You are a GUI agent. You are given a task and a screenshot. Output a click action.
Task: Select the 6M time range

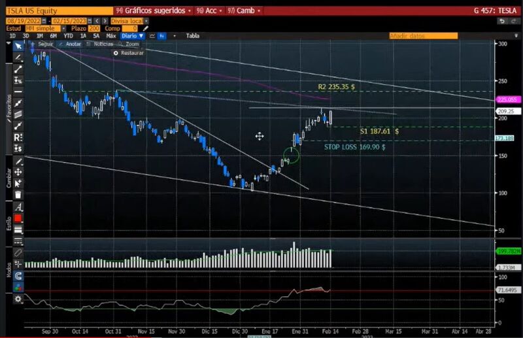click(x=54, y=36)
